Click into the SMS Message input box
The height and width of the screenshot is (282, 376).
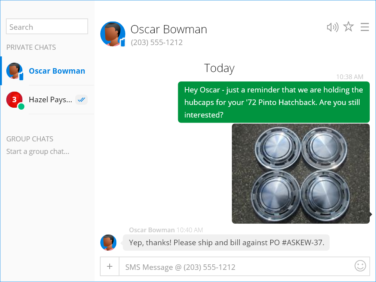235,267
